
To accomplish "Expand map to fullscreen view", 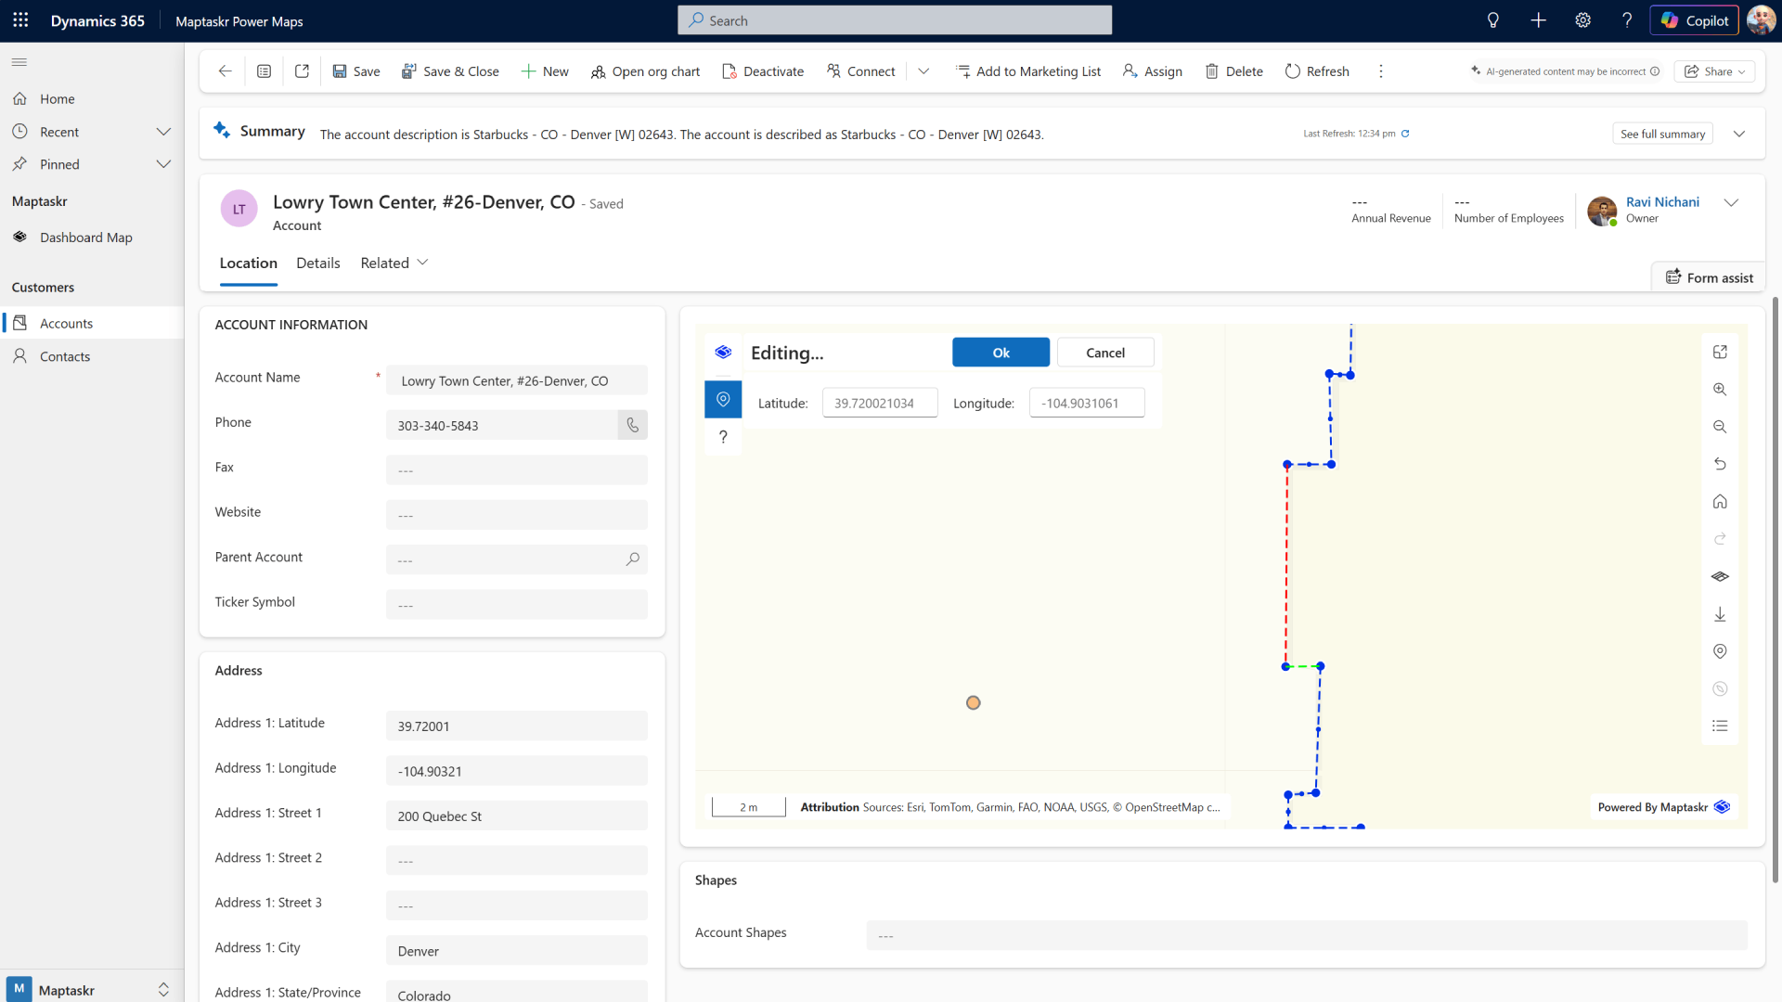I will (x=1720, y=352).
